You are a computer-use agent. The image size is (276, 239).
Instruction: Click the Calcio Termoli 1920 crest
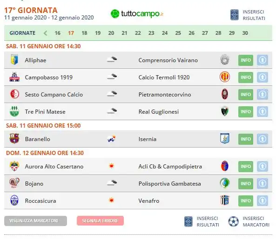pos(225,77)
